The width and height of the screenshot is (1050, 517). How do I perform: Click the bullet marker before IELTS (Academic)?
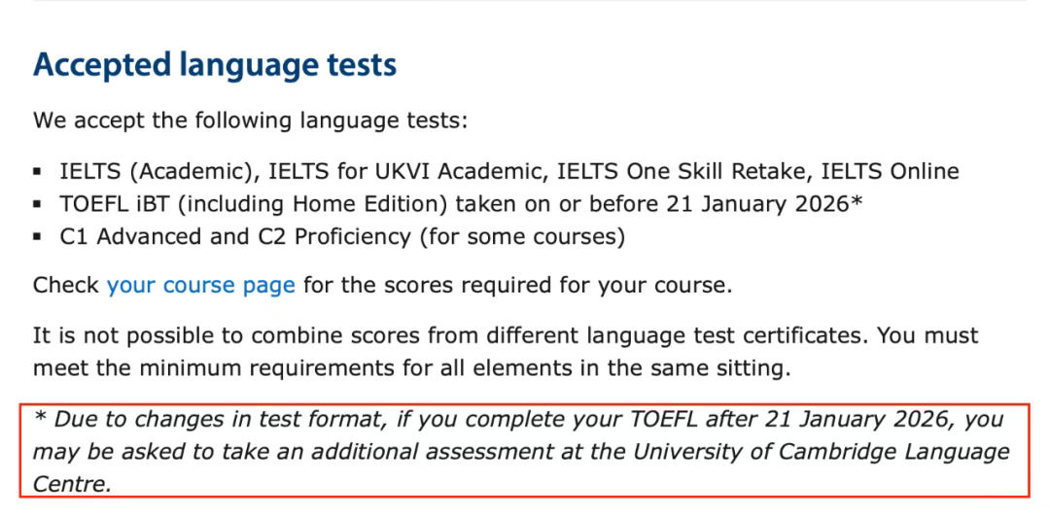click(x=39, y=173)
